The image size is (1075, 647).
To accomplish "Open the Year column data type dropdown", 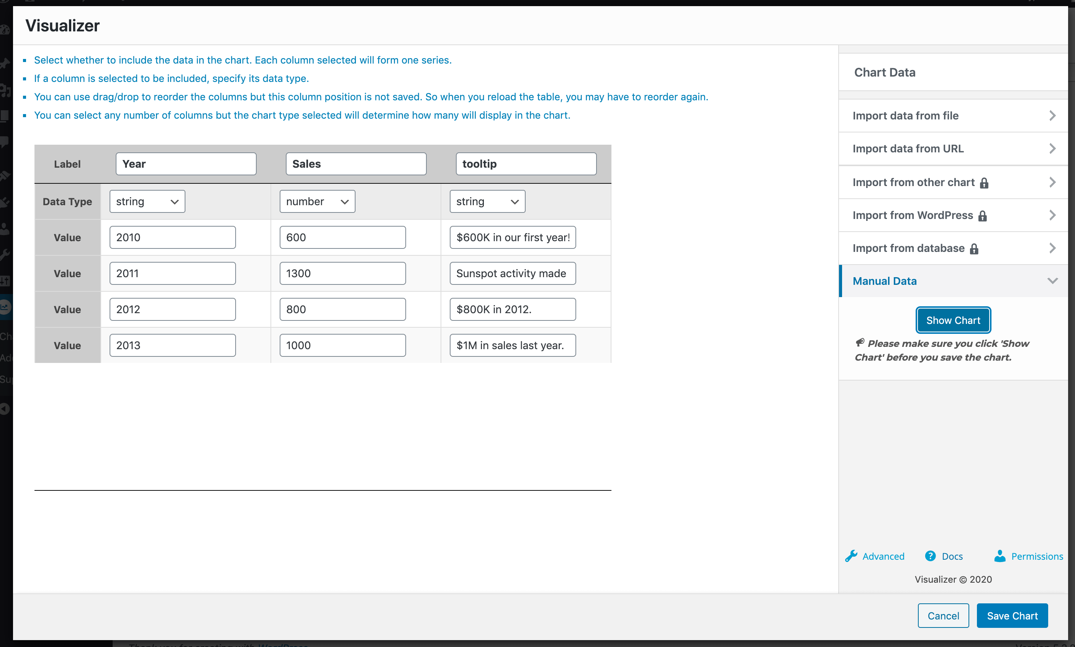I will [147, 201].
